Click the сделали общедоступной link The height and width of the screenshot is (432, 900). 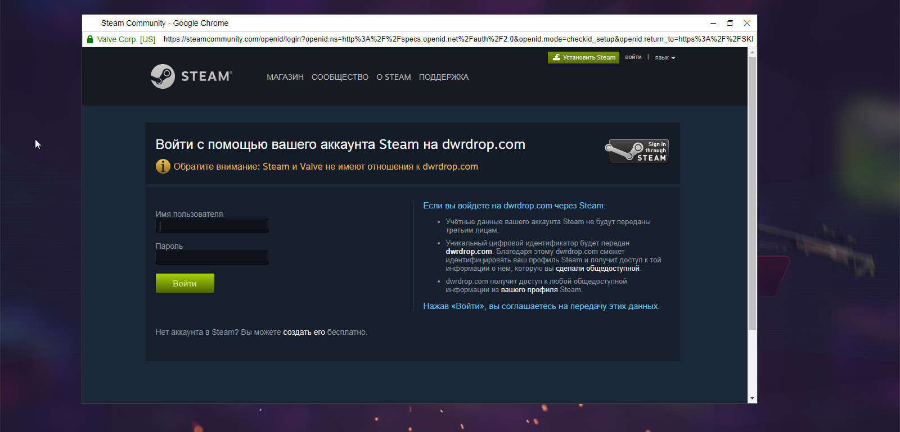point(597,269)
